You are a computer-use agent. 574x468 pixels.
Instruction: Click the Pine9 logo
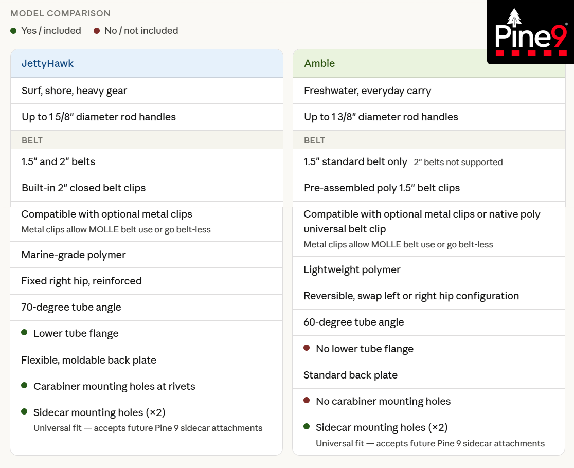(x=530, y=32)
